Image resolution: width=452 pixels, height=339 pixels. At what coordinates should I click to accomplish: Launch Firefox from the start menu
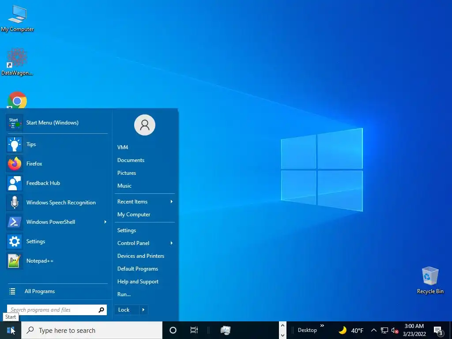point(57,164)
